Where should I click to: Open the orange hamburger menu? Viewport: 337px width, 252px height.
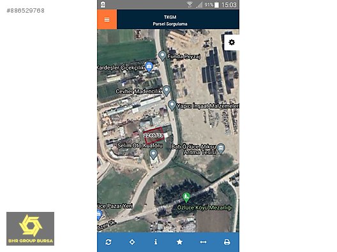click(x=107, y=20)
